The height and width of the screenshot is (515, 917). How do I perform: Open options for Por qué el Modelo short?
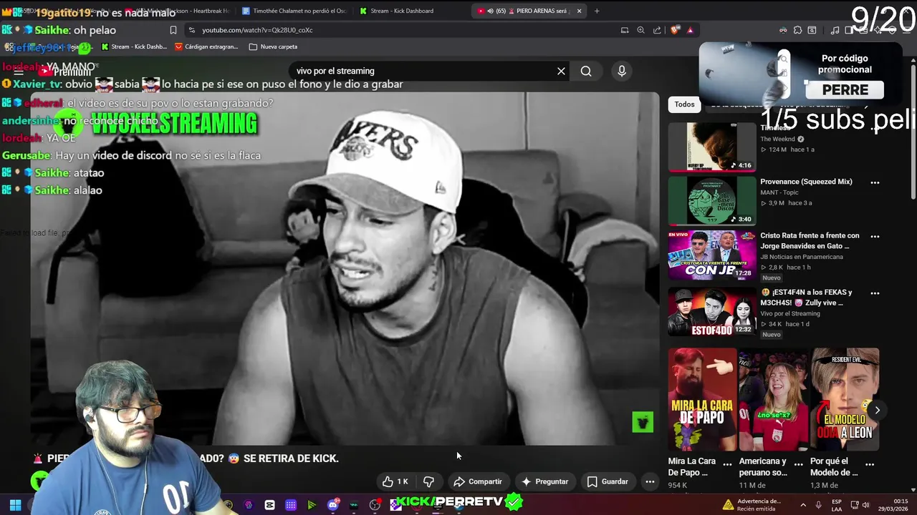point(870,464)
